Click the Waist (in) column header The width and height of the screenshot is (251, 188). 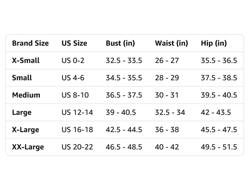tap(172, 43)
